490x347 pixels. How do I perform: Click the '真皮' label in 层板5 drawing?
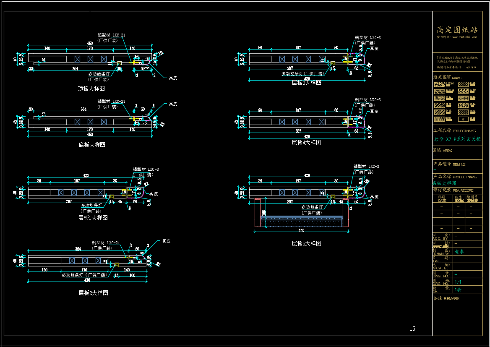pos(374,197)
